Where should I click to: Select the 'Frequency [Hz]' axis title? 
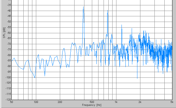92,105
